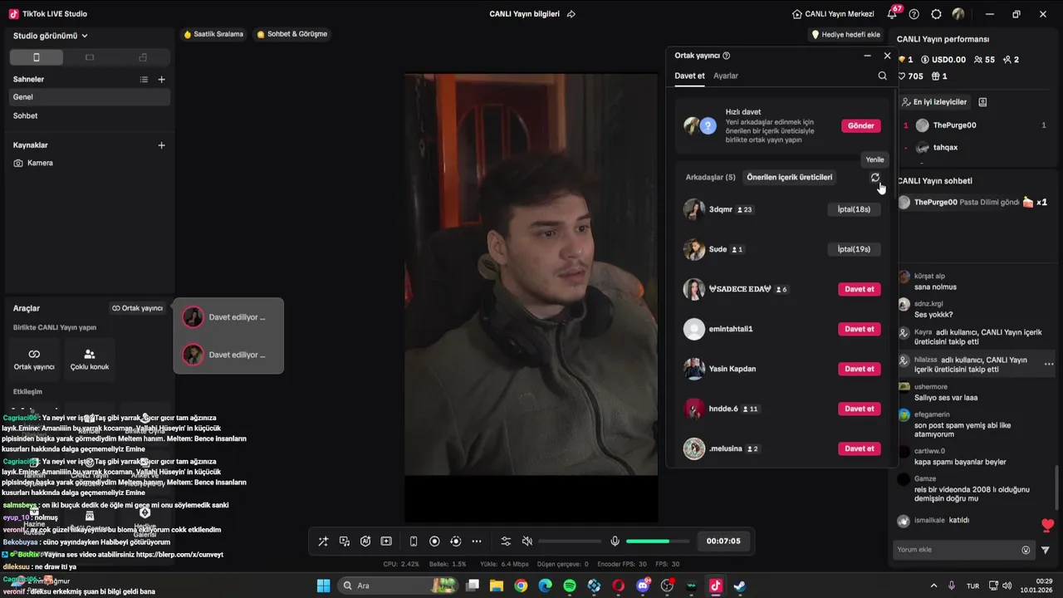Open Spotify from the taskbar

click(570, 586)
